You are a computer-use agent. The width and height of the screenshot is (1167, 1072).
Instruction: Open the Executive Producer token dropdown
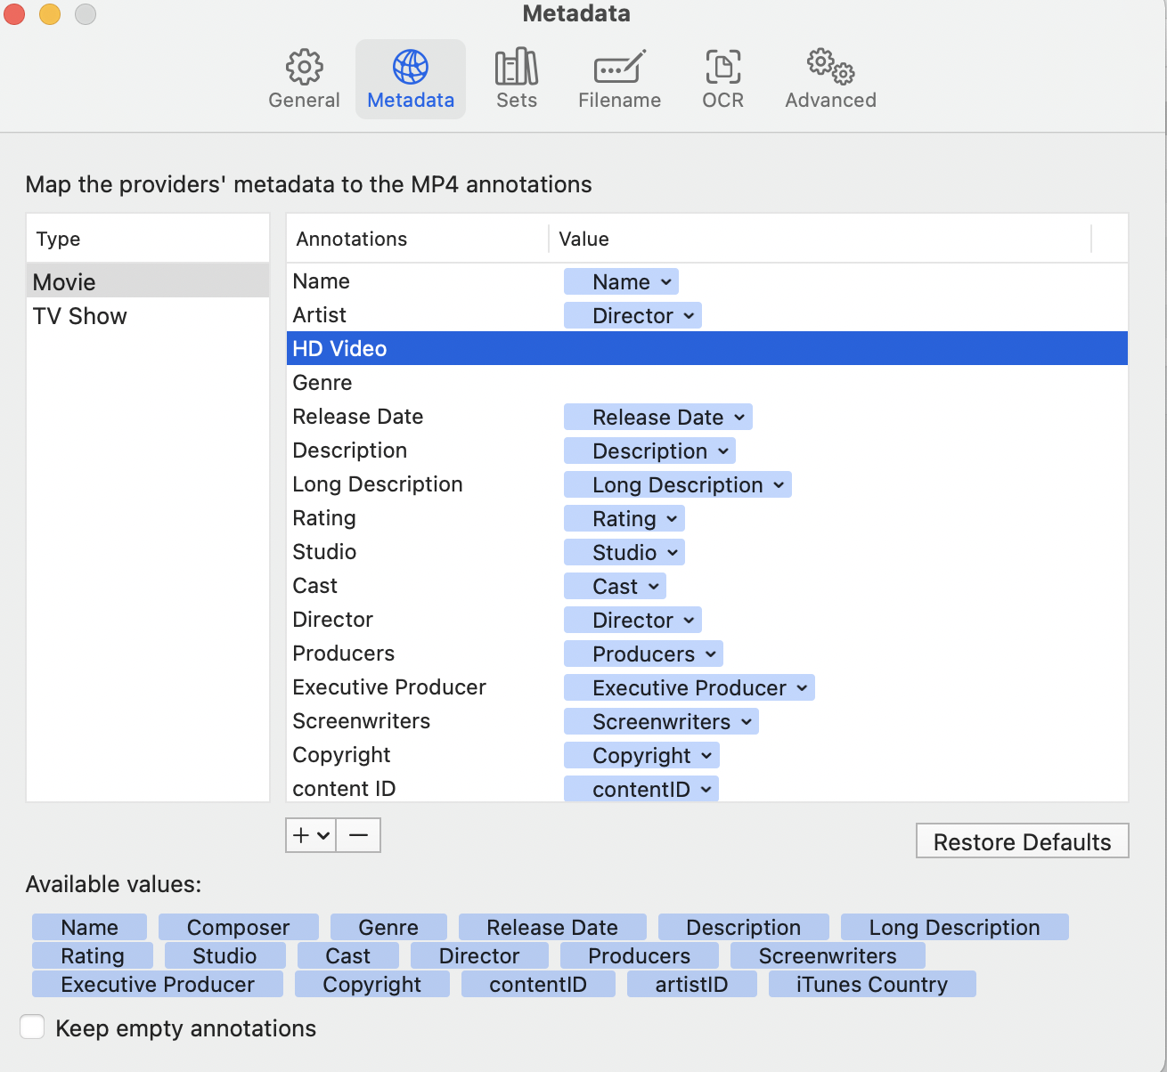[x=801, y=687]
